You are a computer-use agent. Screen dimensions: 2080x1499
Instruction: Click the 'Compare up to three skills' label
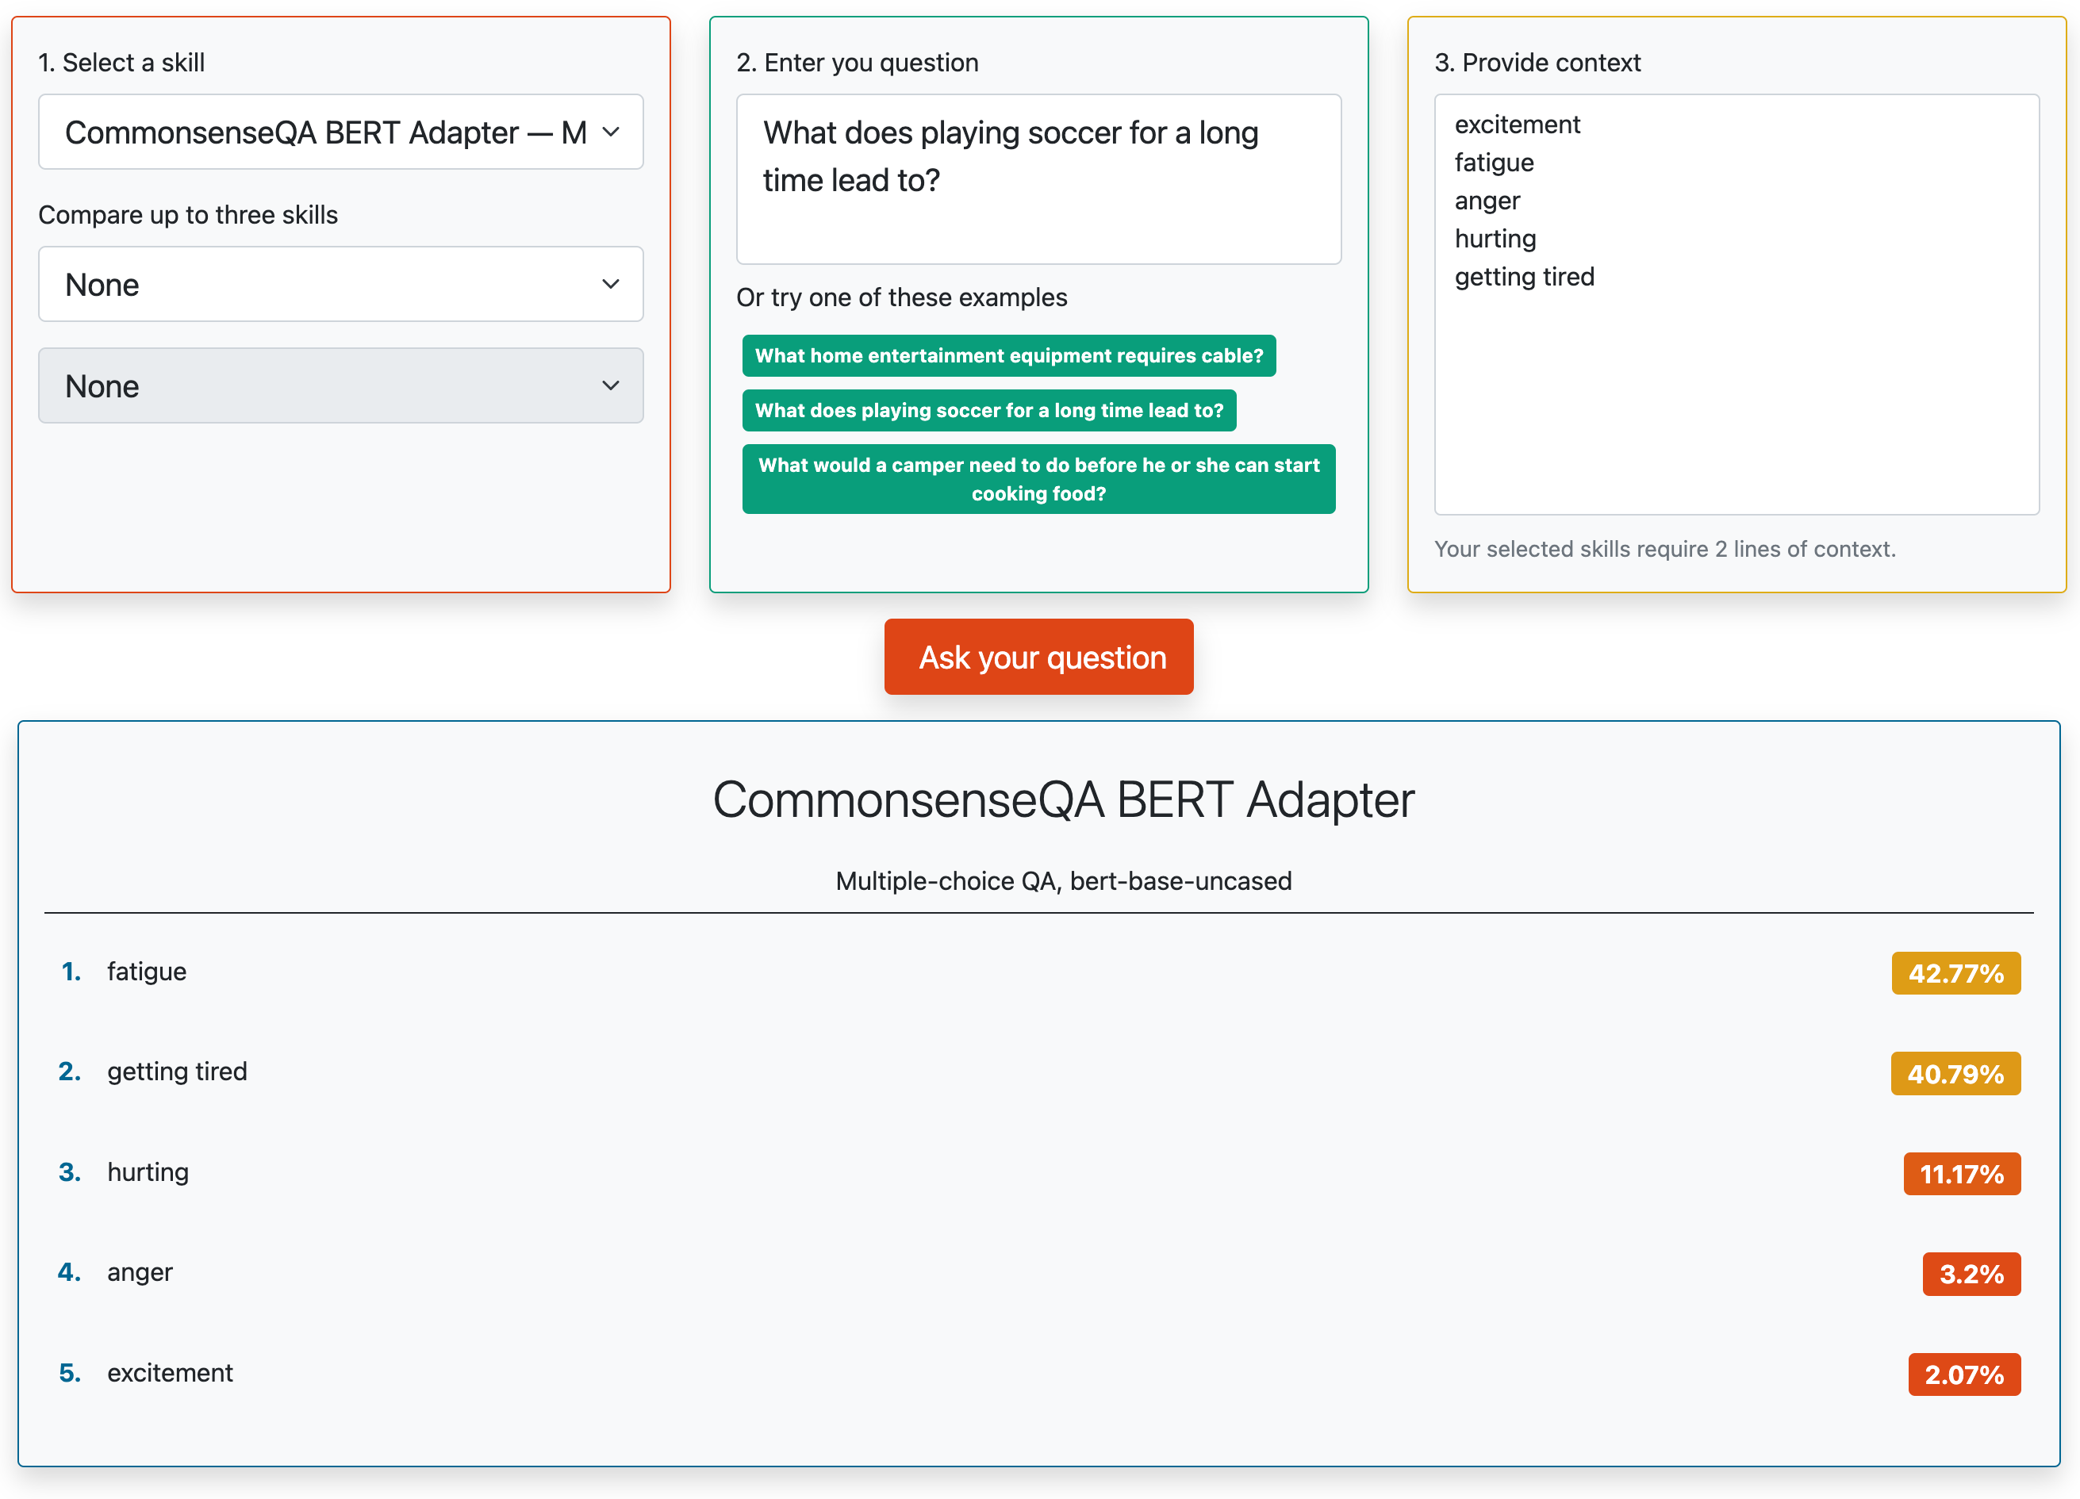188,214
